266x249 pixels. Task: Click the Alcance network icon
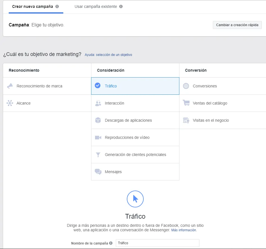tap(10, 103)
